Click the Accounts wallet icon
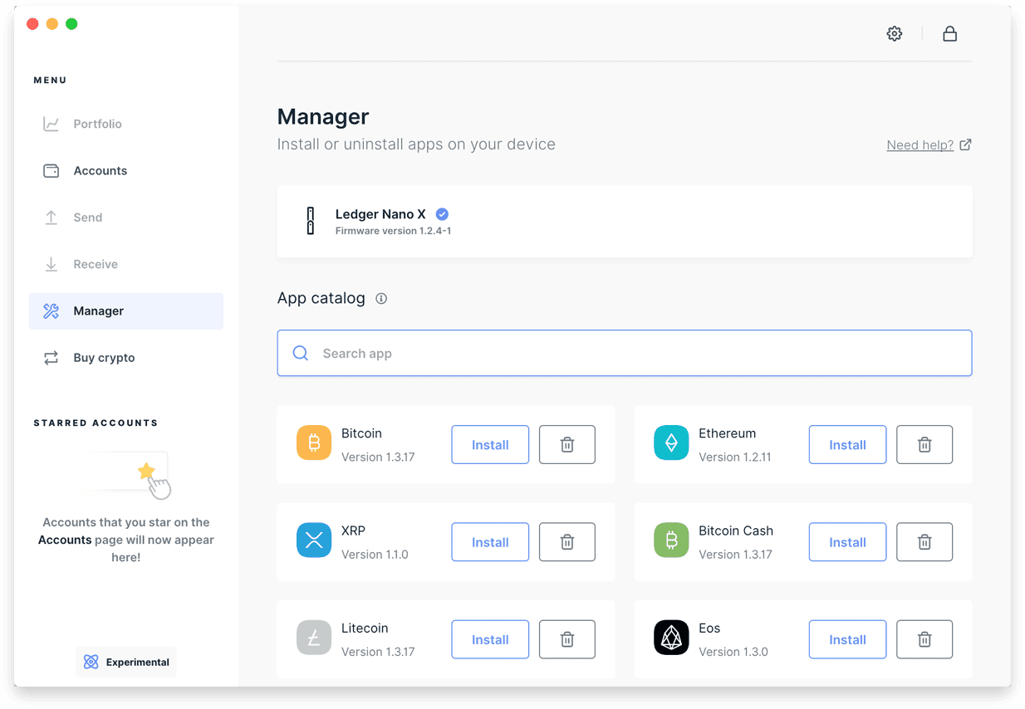The image size is (1025, 709). pyautogui.click(x=51, y=171)
